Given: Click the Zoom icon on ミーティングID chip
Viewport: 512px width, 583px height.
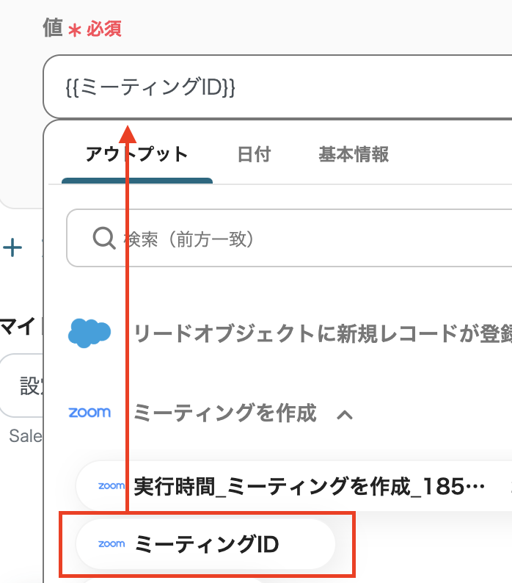Looking at the screenshot, I should [111, 544].
